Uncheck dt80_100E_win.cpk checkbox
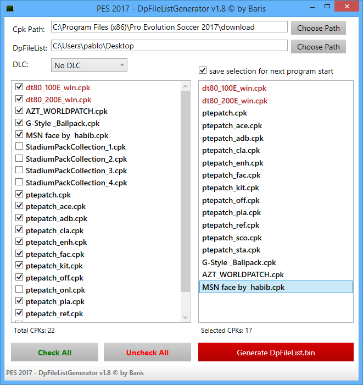The width and height of the screenshot is (363, 385). coord(19,87)
